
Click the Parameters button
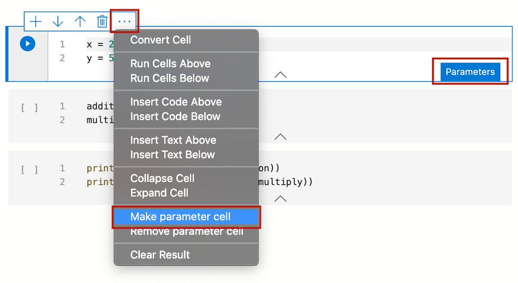click(470, 72)
